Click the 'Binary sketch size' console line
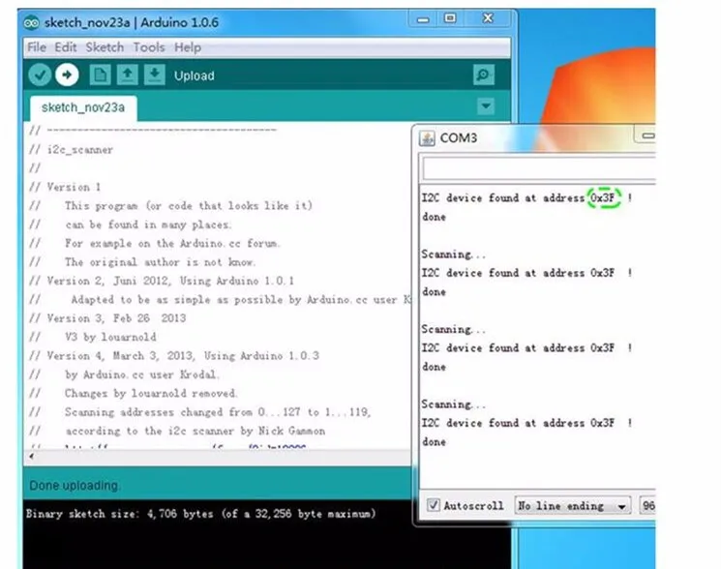Image resolution: width=721 pixels, height=569 pixels. [x=201, y=514]
